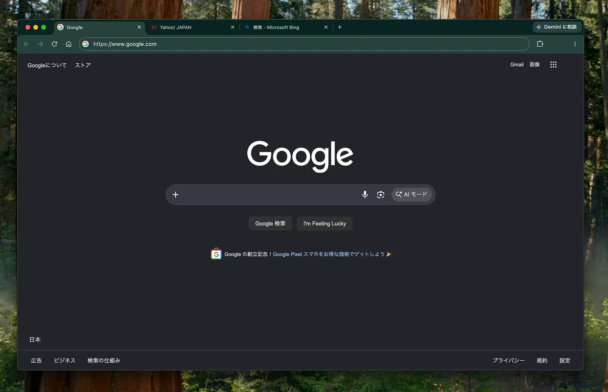Start voice search with the microphone
The width and height of the screenshot is (608, 392).
click(x=365, y=195)
